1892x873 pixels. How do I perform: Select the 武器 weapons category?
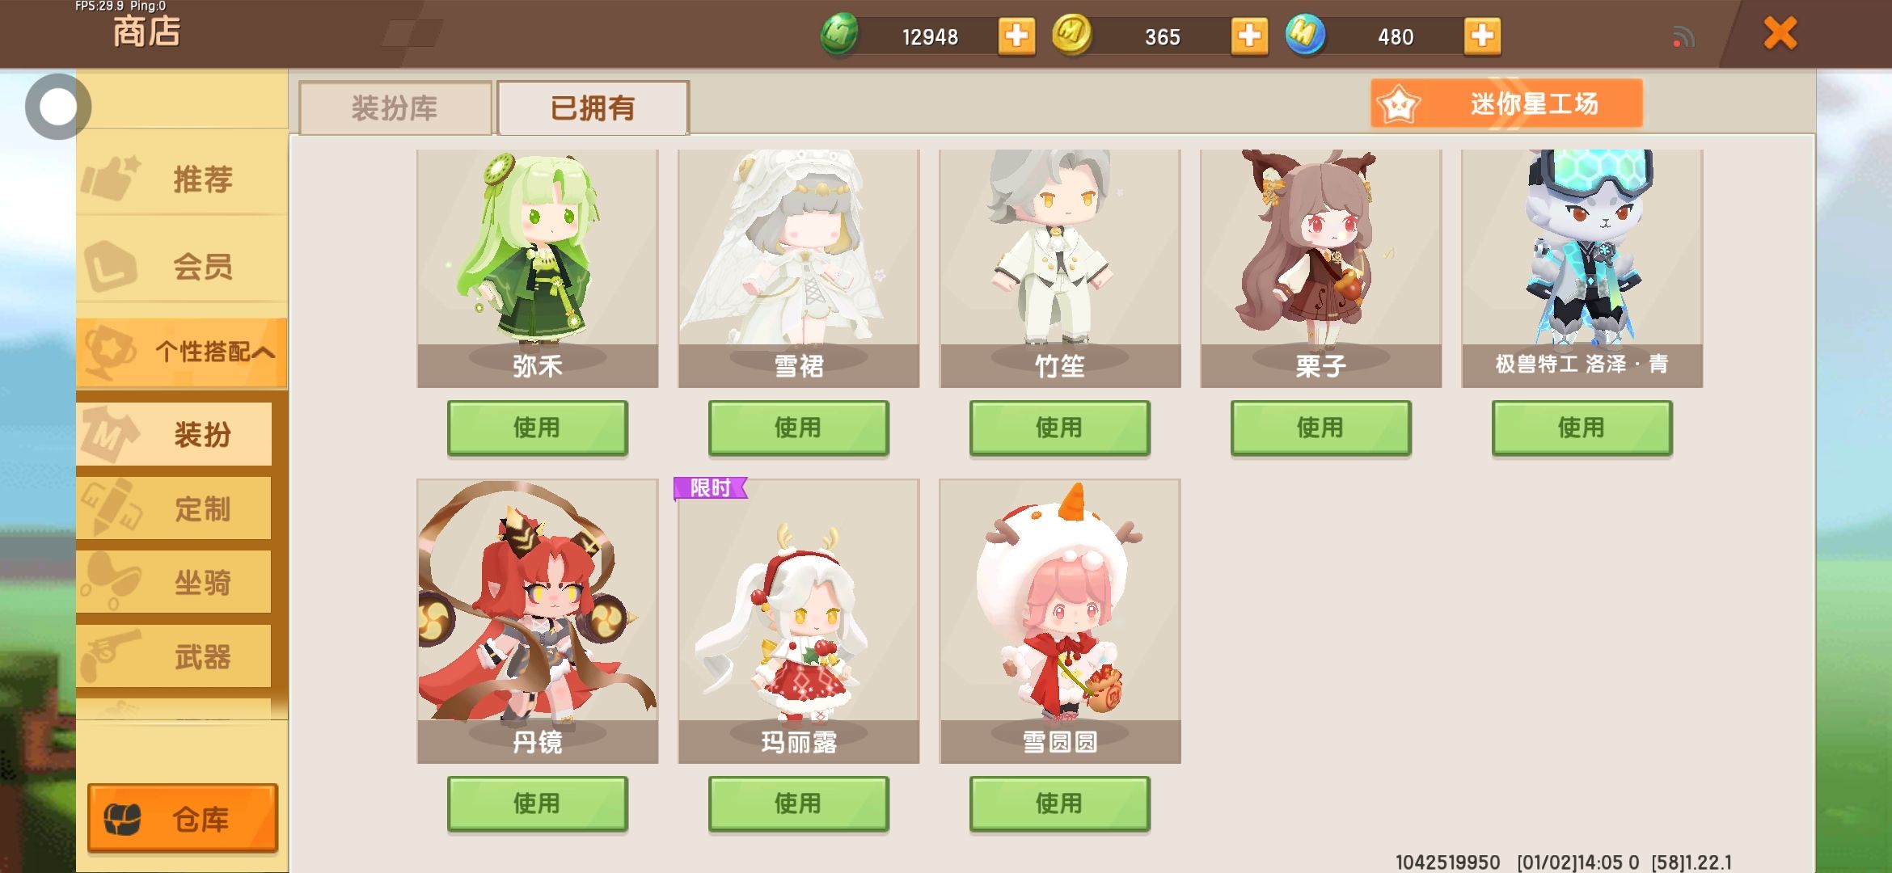pos(174,656)
